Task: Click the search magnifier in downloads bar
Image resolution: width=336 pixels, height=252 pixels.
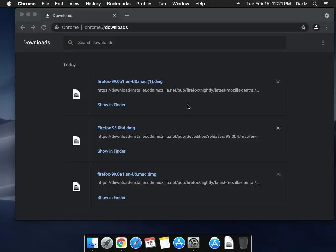Action: (70, 42)
